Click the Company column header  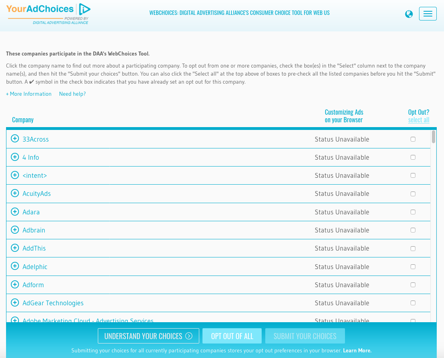point(23,120)
